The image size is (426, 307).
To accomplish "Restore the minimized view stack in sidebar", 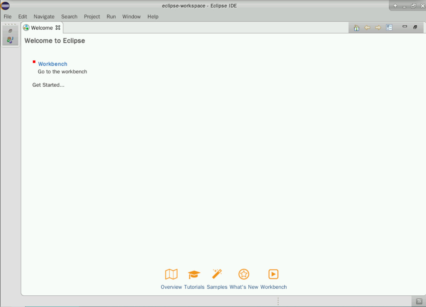I will [x=10, y=31].
